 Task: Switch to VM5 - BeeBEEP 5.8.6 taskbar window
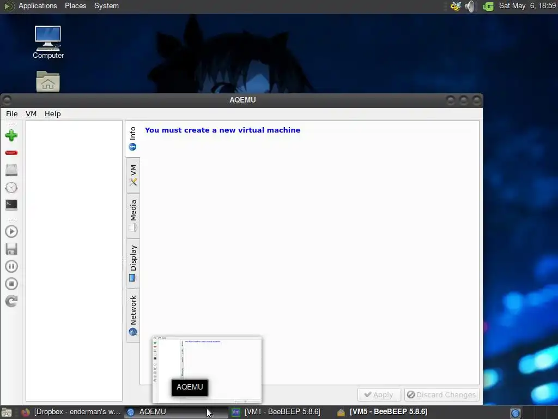tap(382, 412)
